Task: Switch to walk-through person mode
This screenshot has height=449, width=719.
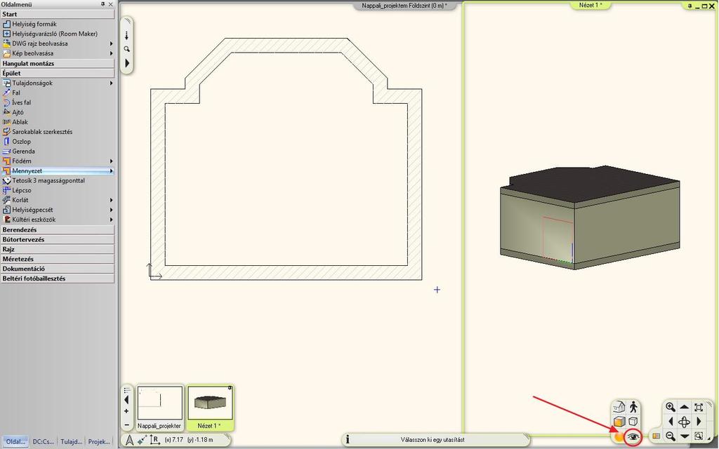Action: [633, 407]
